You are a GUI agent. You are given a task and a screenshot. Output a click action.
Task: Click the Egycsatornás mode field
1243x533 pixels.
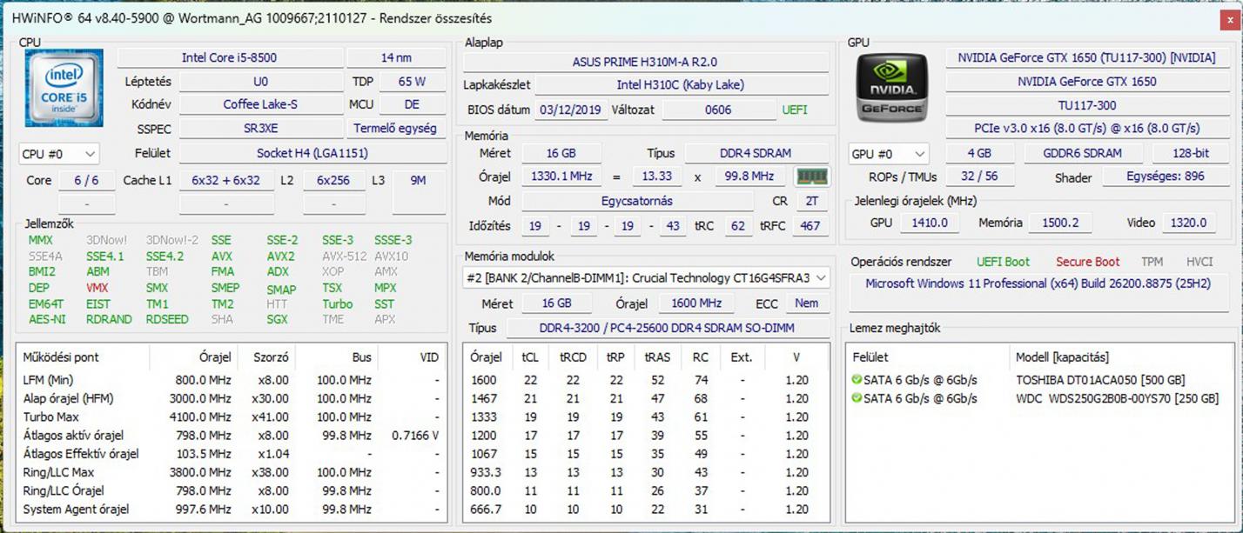point(637,201)
